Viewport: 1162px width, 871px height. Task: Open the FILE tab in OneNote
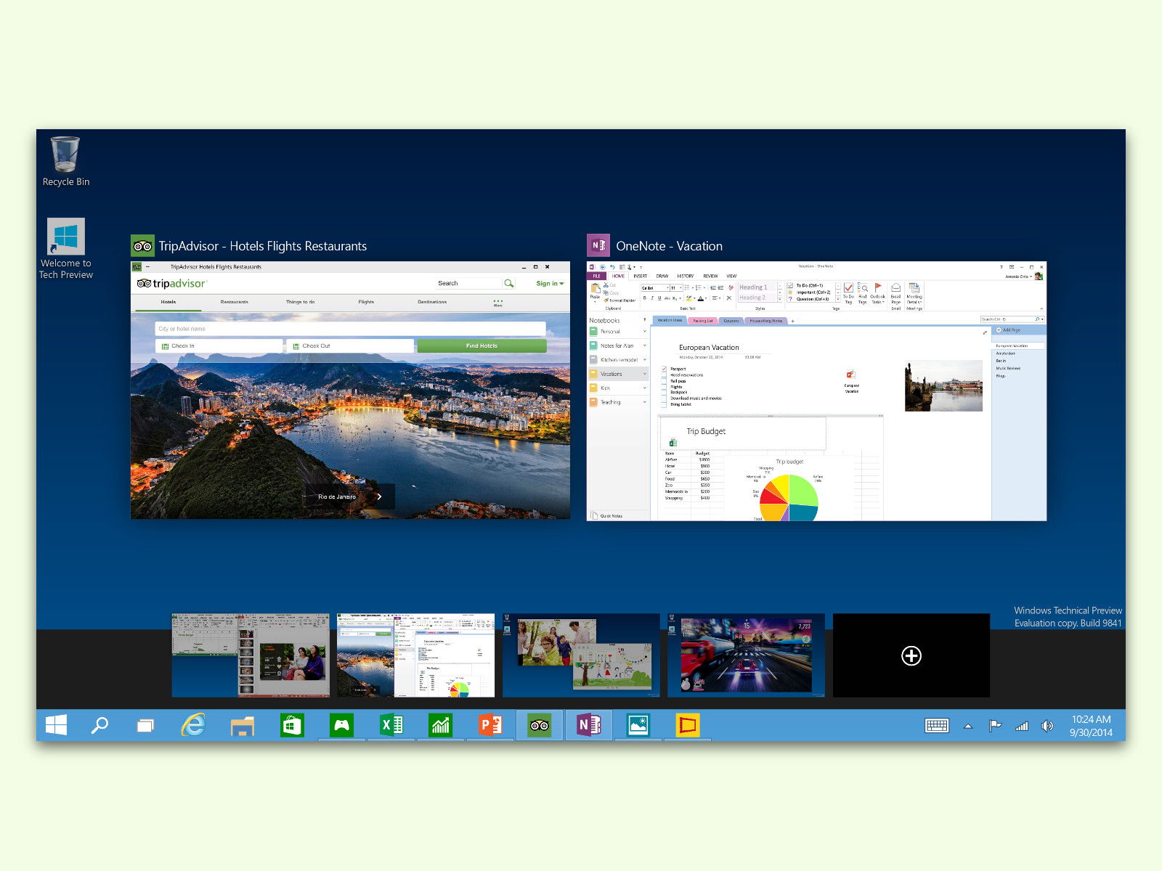(596, 276)
